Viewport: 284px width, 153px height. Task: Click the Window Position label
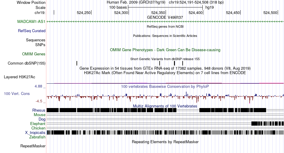(x=31, y=2)
